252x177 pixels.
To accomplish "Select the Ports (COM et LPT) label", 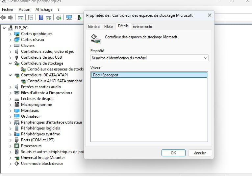I will coord(38,140).
